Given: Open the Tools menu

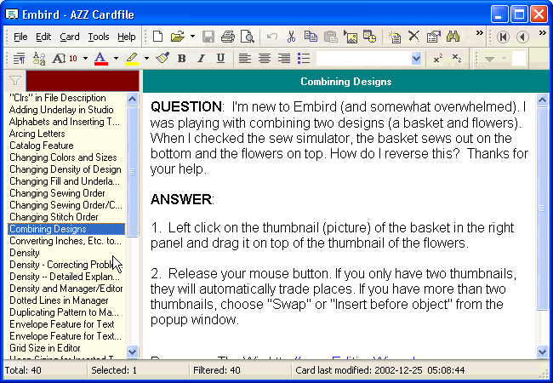Looking at the screenshot, I should coord(99,37).
